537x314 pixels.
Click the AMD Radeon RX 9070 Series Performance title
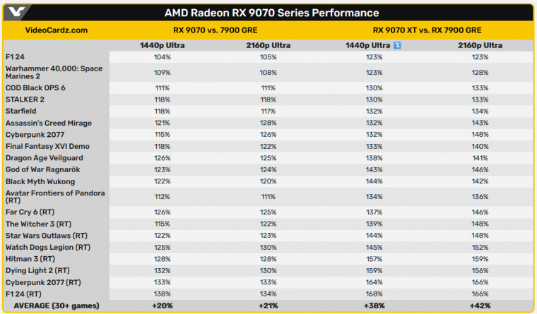(271, 13)
